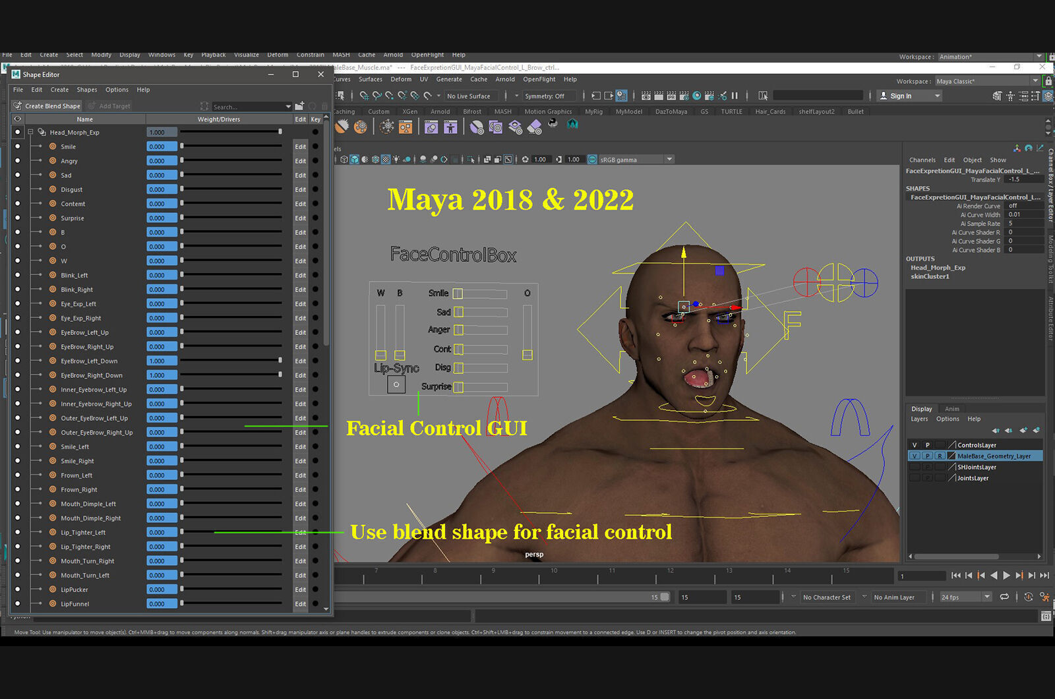Switch to the Anim layer tab
The image size is (1055, 699).
952,409
